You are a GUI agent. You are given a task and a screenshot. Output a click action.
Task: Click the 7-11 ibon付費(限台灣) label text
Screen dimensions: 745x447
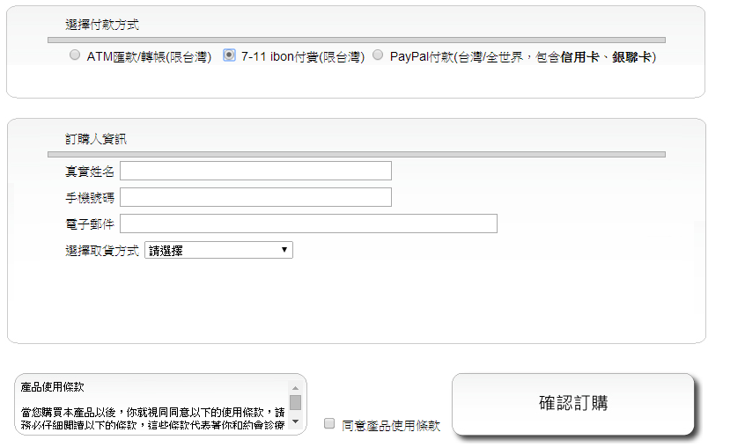(302, 56)
